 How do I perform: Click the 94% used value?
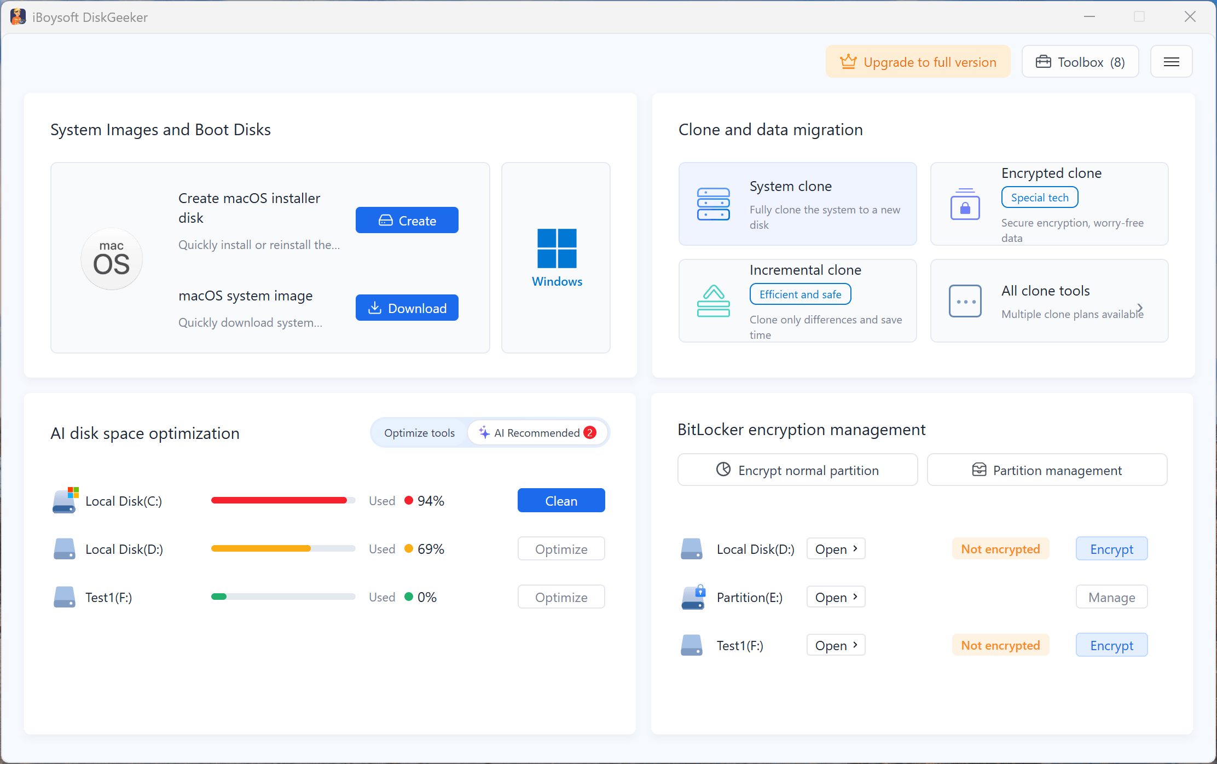pos(431,501)
